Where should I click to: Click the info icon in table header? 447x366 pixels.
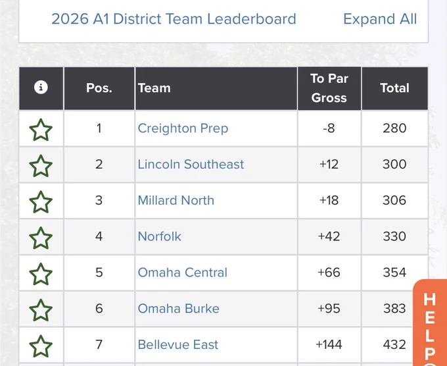click(x=41, y=87)
